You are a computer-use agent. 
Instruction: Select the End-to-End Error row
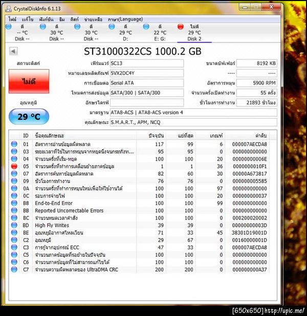(139, 203)
